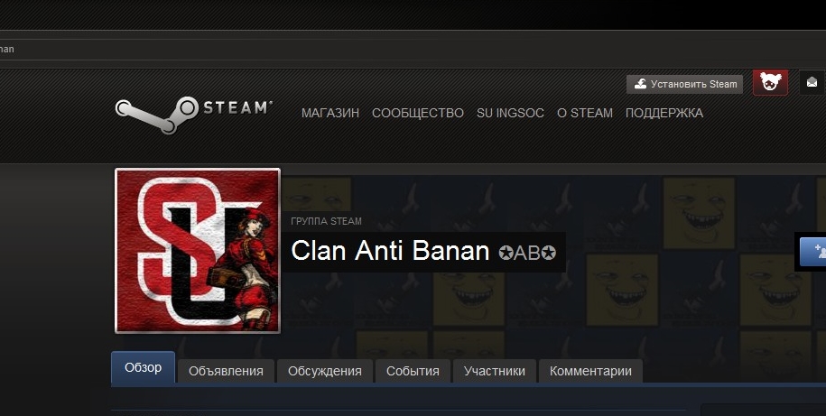826x416 pixels.
Task: Switch to the События tab
Action: (x=413, y=371)
